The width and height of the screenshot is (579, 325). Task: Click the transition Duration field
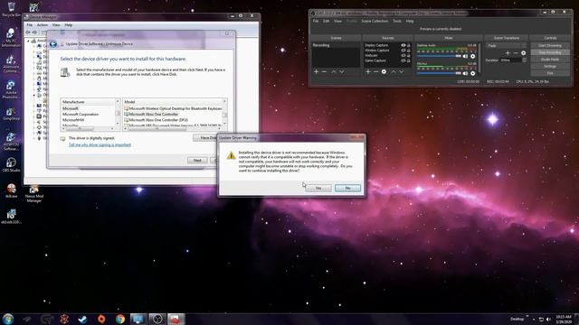coord(513,60)
